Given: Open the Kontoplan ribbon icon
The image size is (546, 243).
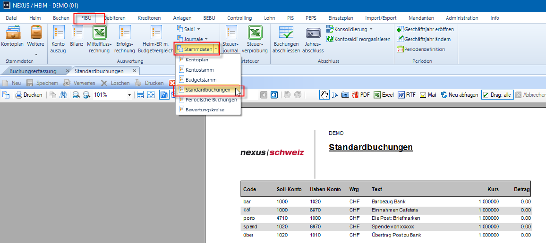Looking at the screenshot, I should click(13, 35).
